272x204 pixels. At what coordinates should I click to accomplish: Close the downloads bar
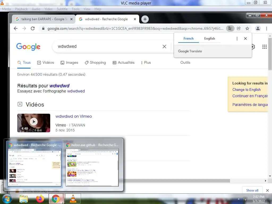click(267, 190)
